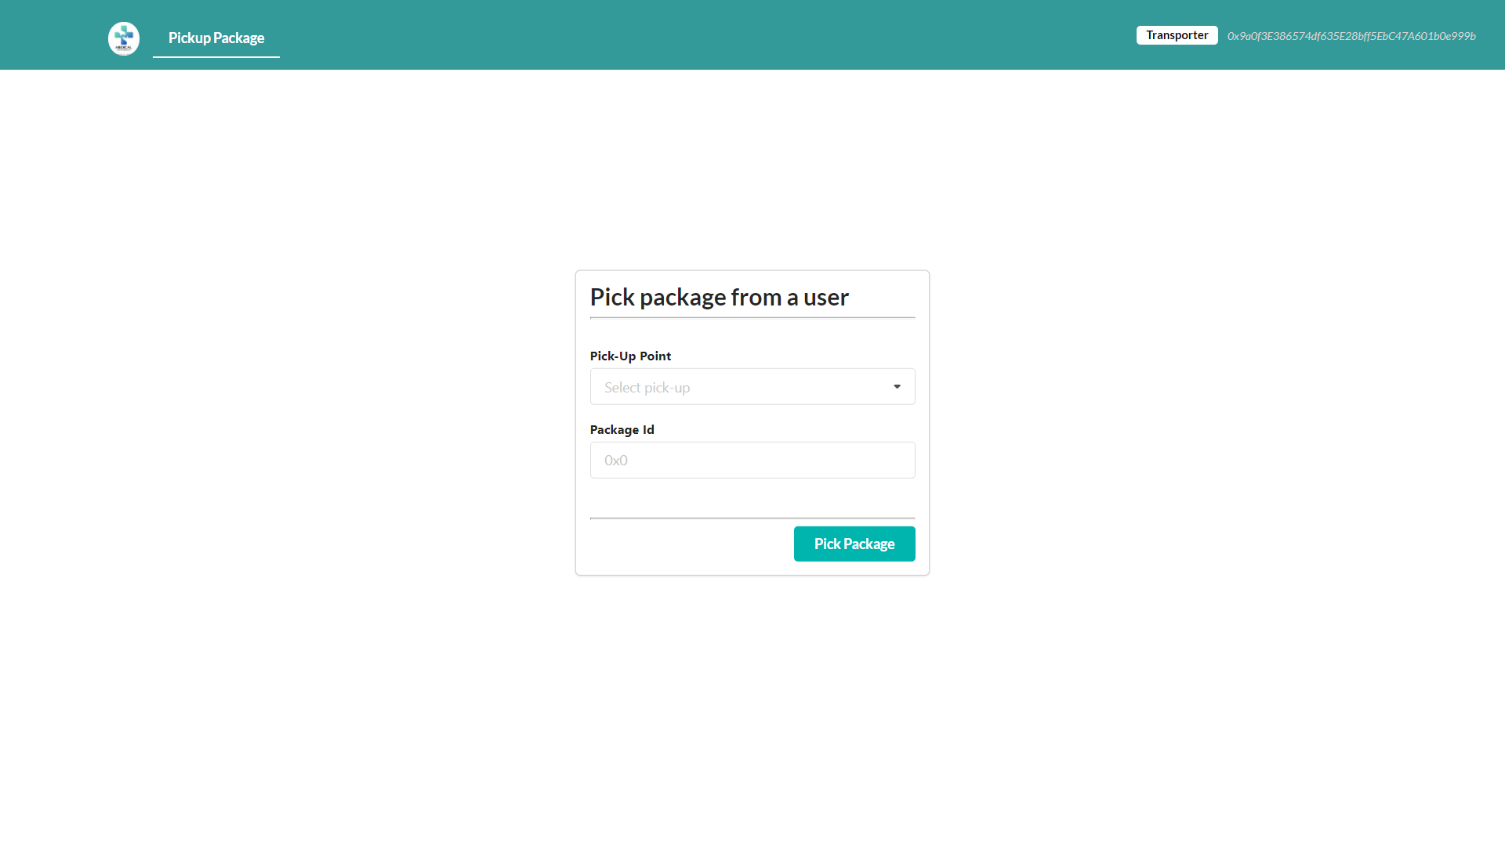Click the Pick-Up Point field label

coord(630,356)
